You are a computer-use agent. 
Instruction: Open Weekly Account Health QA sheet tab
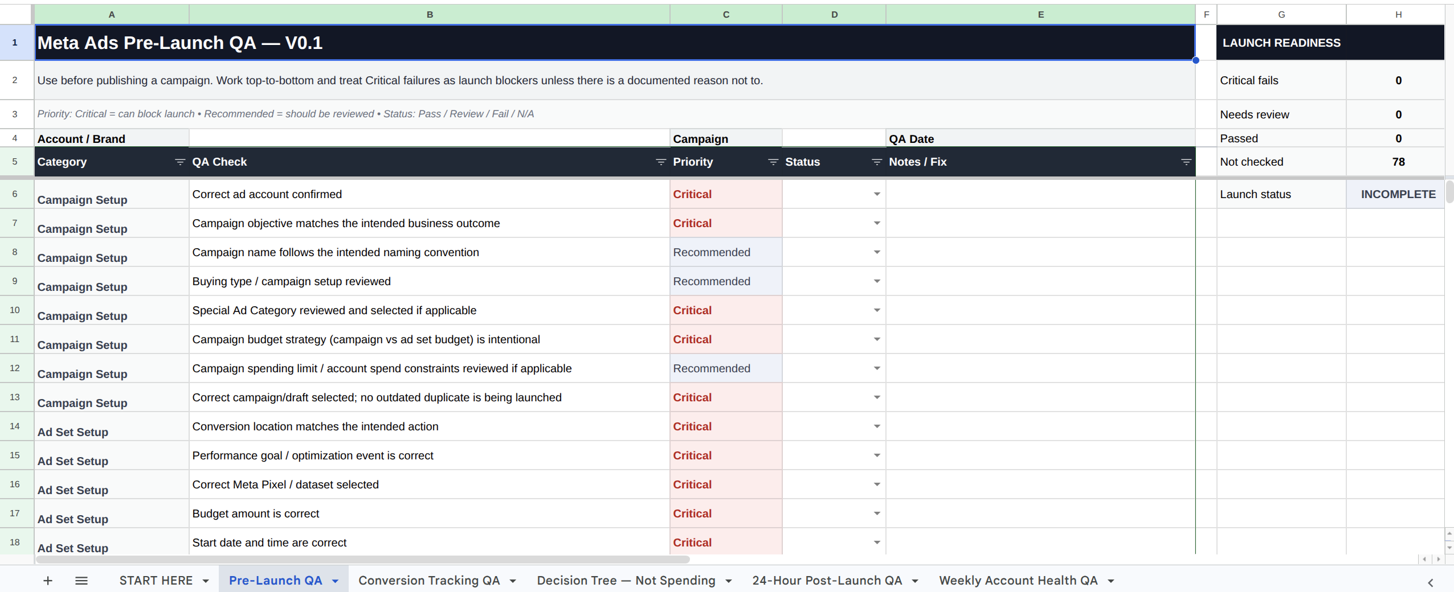[1018, 581]
